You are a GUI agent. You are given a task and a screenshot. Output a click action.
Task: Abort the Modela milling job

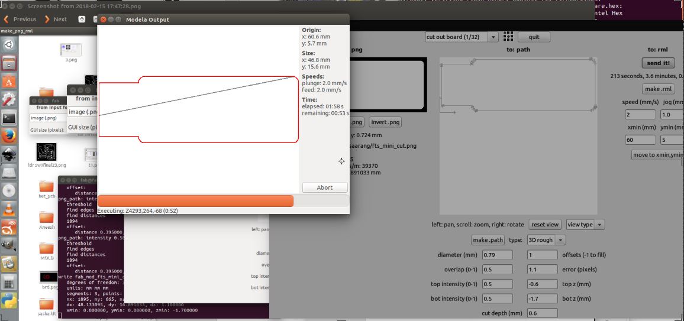[325, 187]
